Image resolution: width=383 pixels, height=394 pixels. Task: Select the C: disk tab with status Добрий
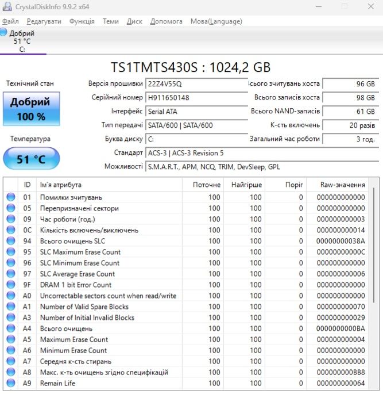click(x=23, y=41)
